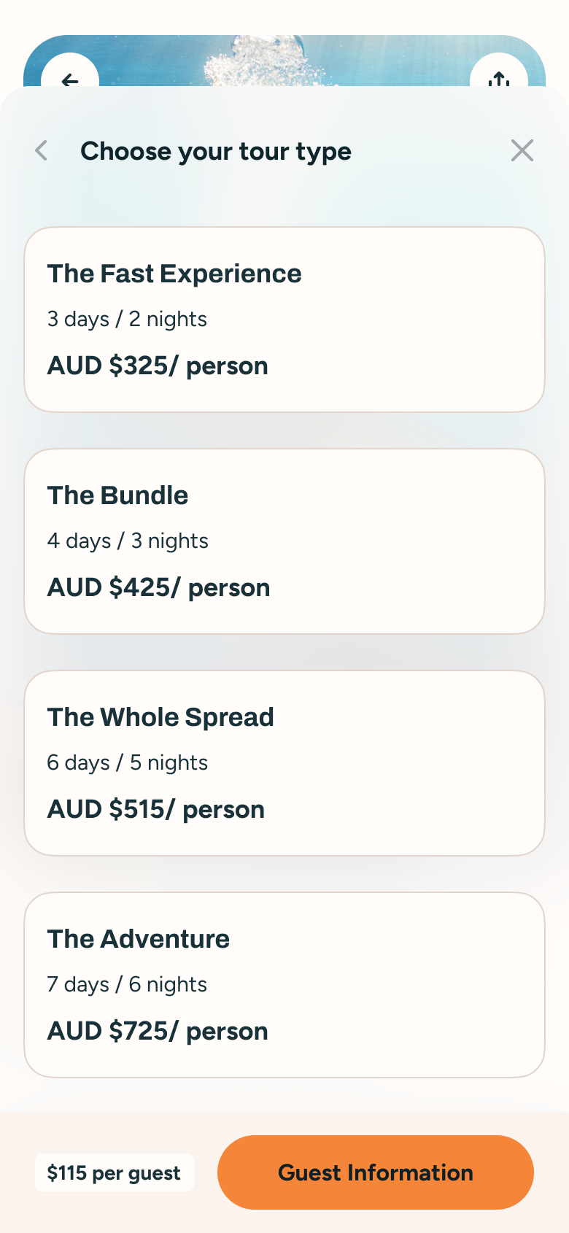The width and height of the screenshot is (569, 1233).
Task: Click the 3 days / 2 nights duration text
Action: click(127, 319)
